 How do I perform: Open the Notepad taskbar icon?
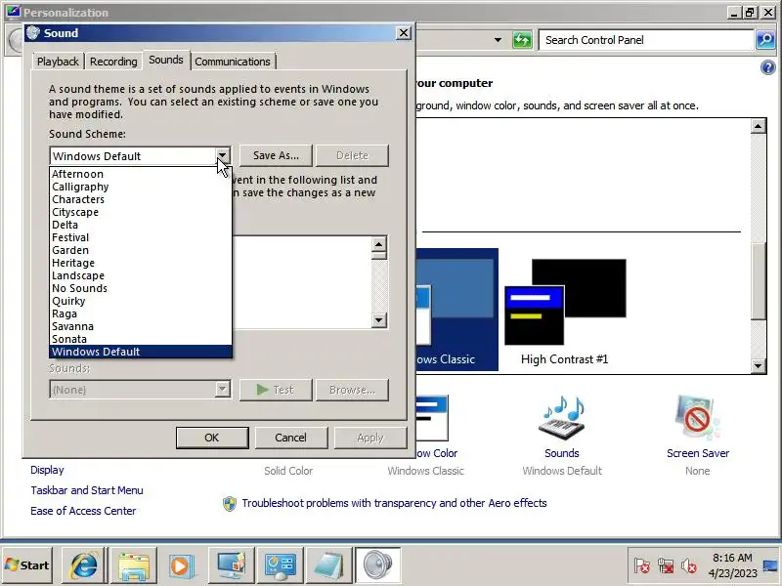pos(328,565)
